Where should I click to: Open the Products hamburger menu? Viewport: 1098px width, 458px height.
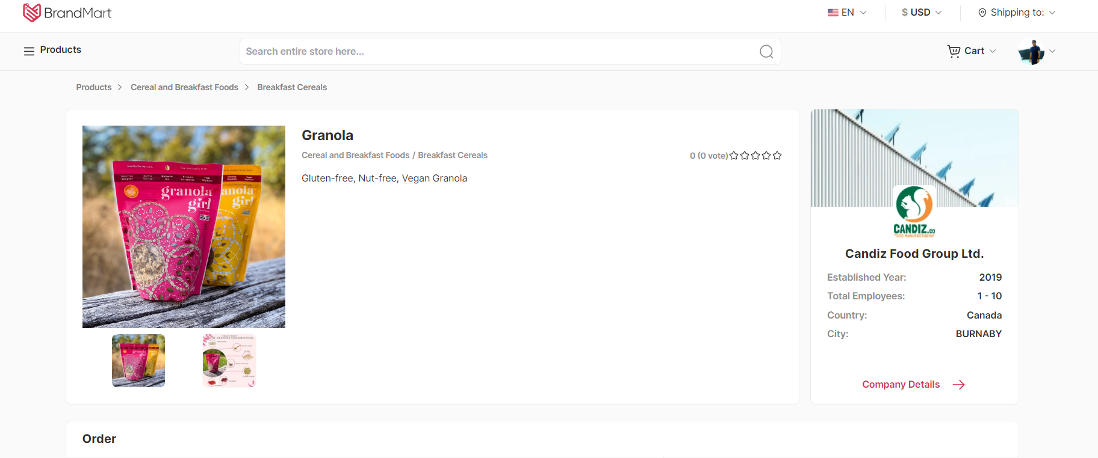(52, 50)
